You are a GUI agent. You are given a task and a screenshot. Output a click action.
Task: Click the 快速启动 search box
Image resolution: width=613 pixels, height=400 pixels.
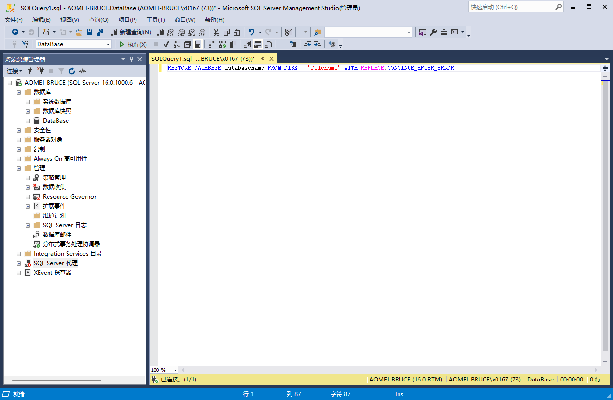(511, 7)
